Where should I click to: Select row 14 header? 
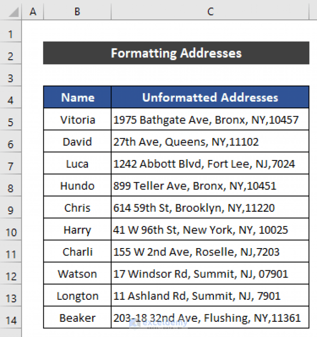click(11, 318)
